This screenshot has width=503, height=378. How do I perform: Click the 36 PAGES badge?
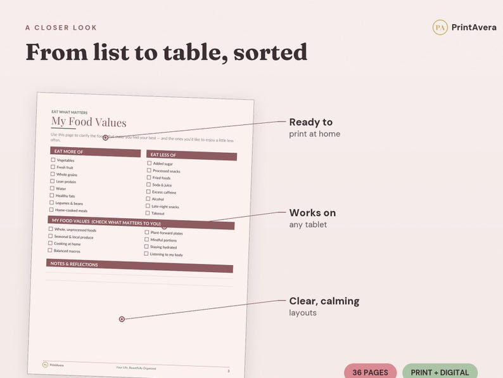pos(370,372)
